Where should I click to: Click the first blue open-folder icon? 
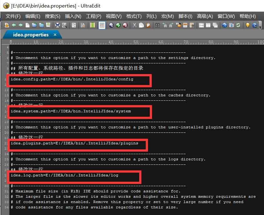(34, 25)
